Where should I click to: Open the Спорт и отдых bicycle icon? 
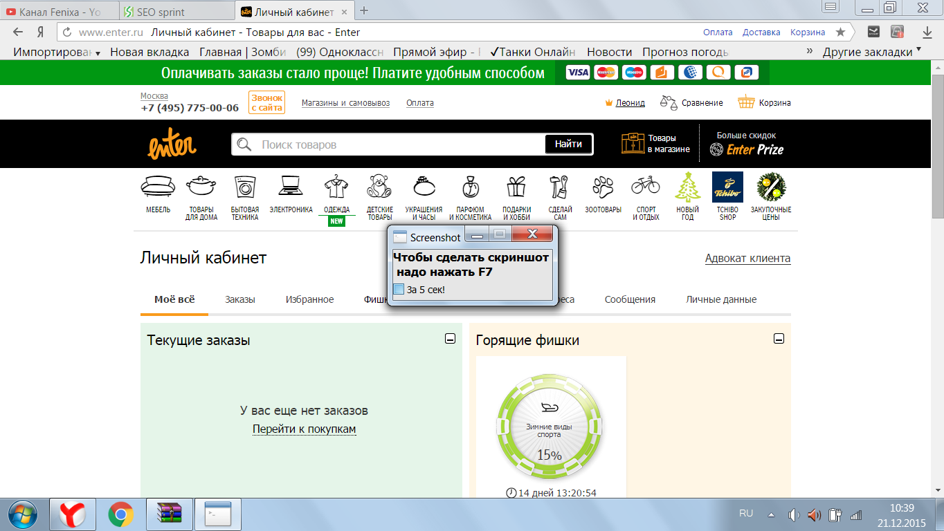coord(646,185)
